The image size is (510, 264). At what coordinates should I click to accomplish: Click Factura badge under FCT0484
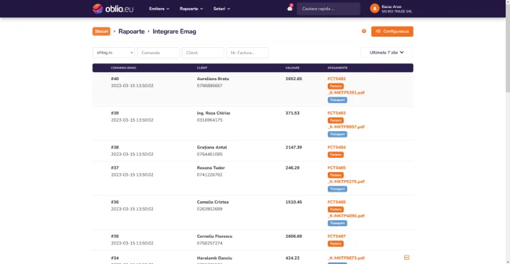click(336, 155)
